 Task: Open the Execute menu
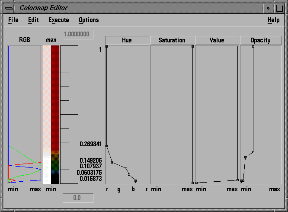[x=58, y=20]
